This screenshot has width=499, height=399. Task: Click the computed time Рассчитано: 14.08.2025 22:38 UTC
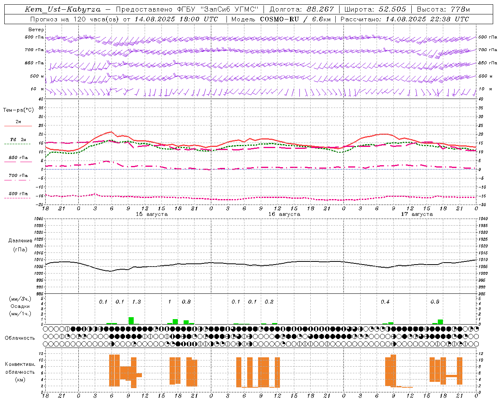pyautogui.click(x=405, y=19)
